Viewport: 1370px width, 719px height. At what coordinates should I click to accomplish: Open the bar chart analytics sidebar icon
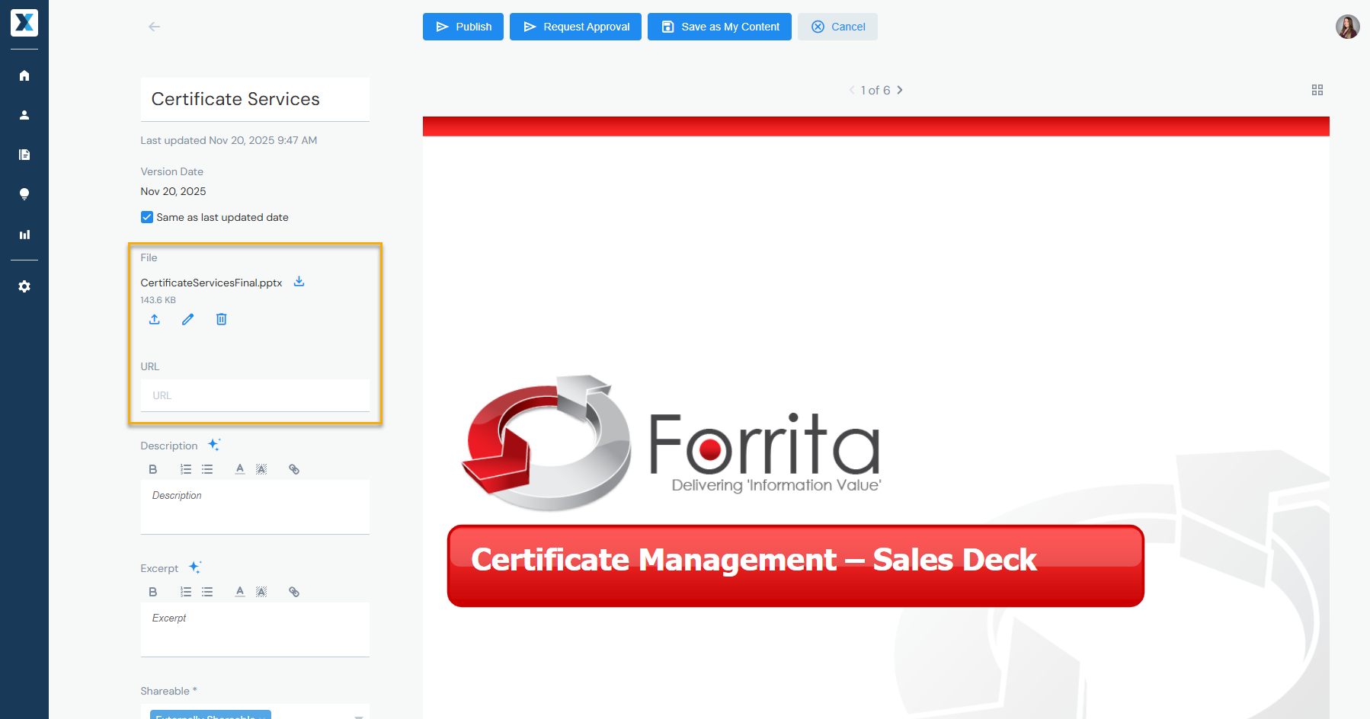point(24,235)
